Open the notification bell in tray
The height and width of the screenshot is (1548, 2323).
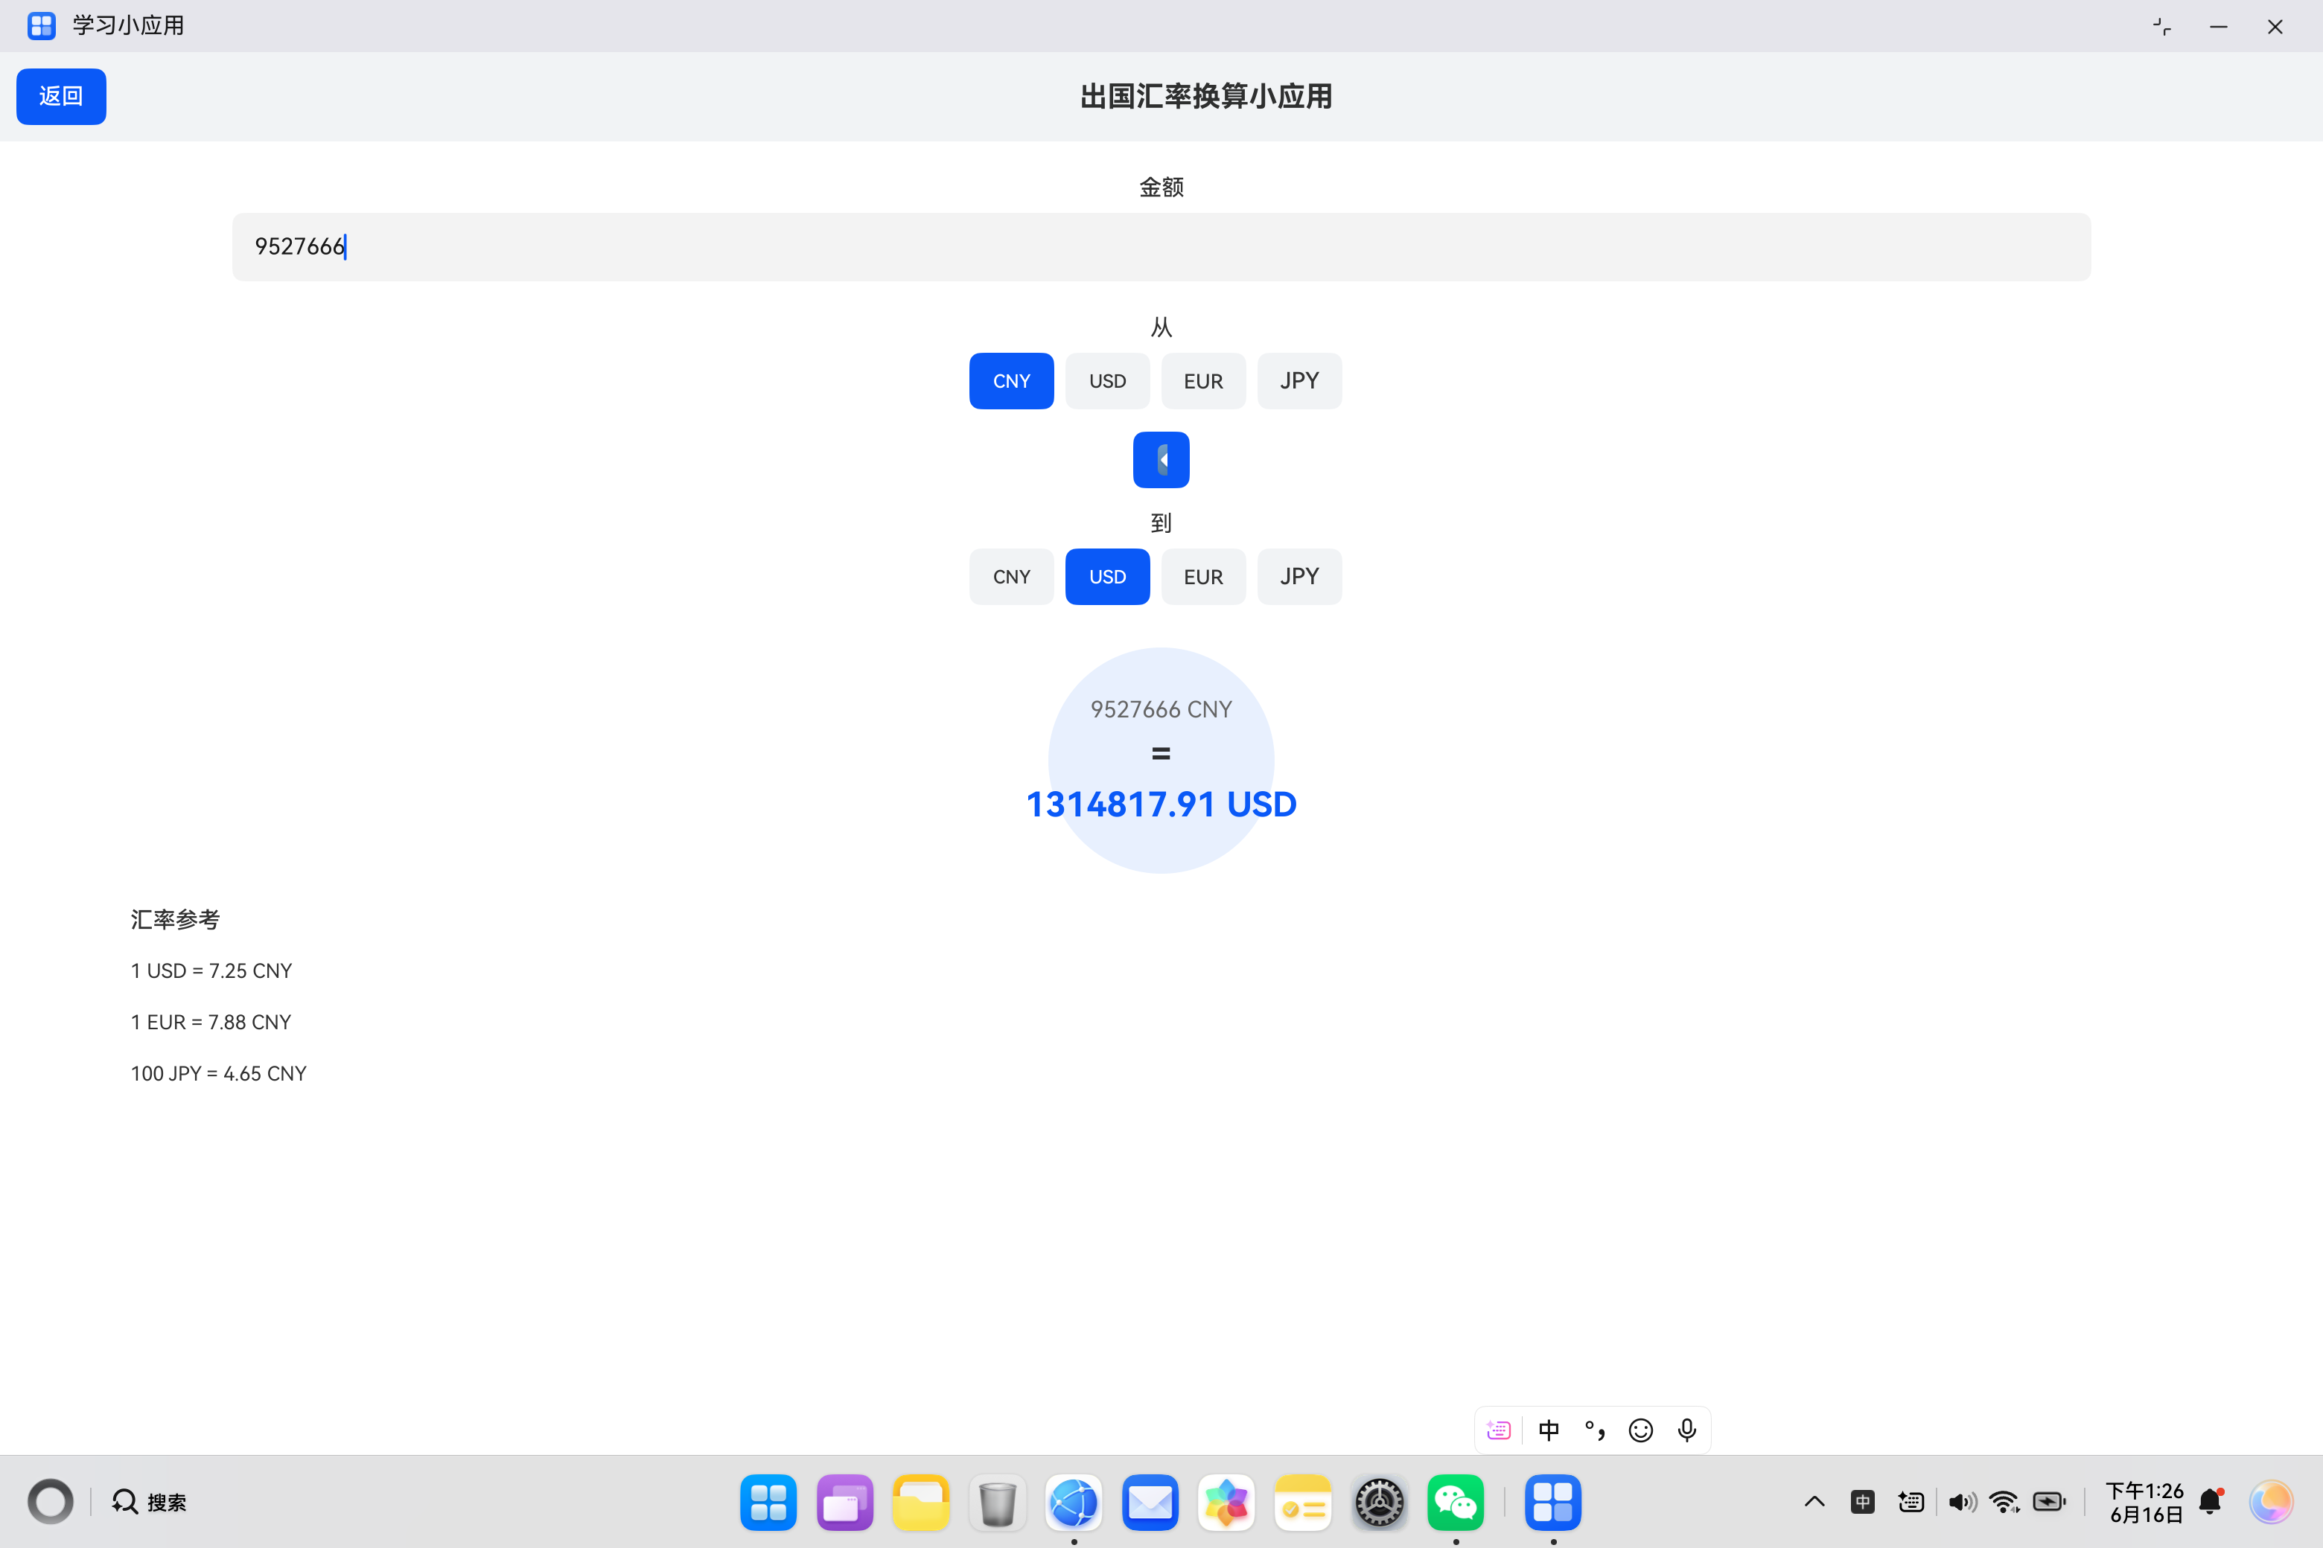2211,1502
